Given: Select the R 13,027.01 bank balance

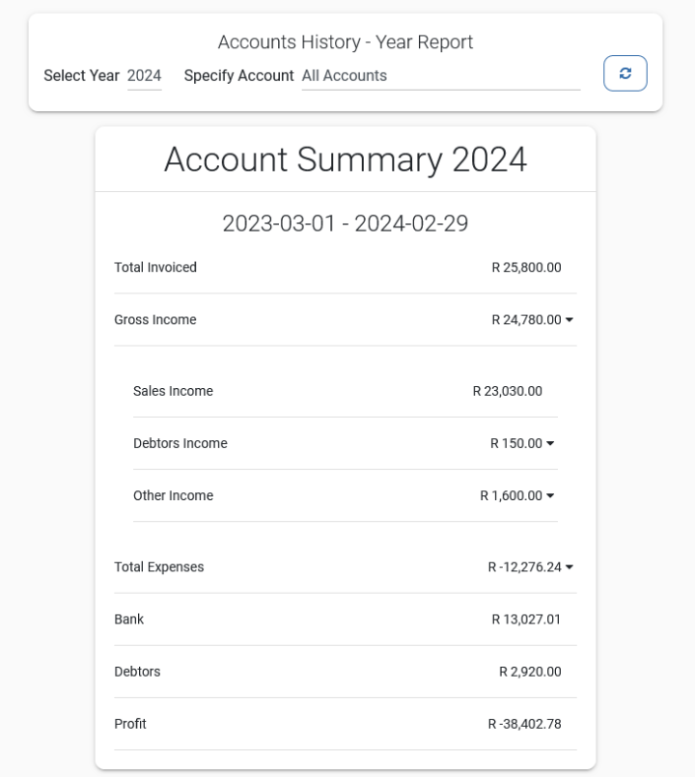Looking at the screenshot, I should (x=526, y=619).
